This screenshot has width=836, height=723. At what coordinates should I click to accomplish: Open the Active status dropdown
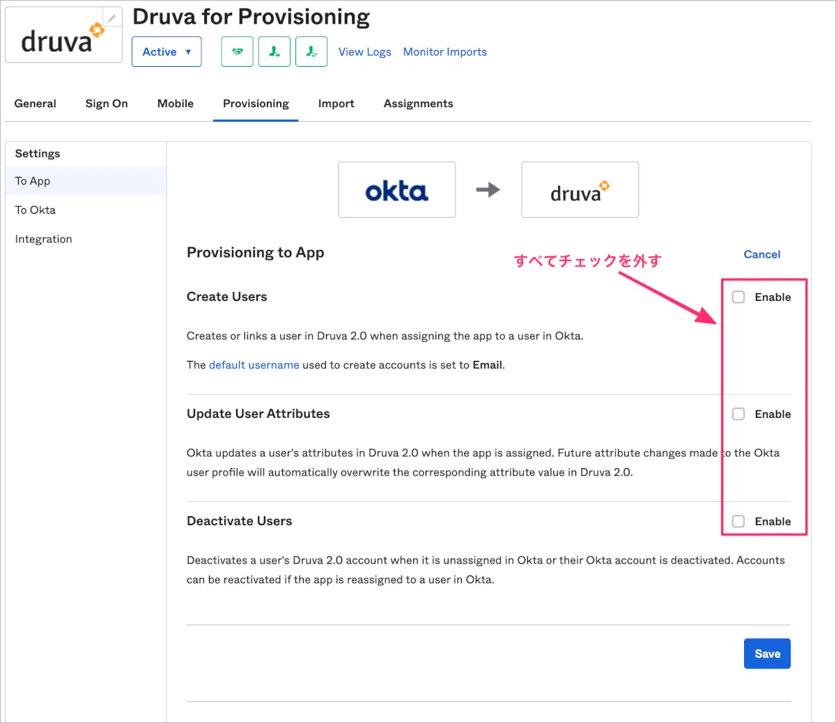click(x=167, y=52)
